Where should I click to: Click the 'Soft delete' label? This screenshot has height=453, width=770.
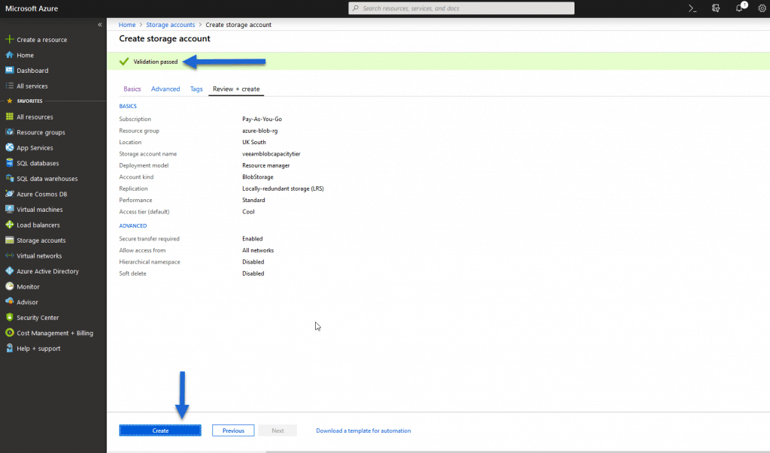[x=132, y=273]
